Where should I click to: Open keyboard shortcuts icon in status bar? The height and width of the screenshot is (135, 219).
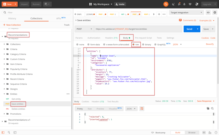coord(210,132)
